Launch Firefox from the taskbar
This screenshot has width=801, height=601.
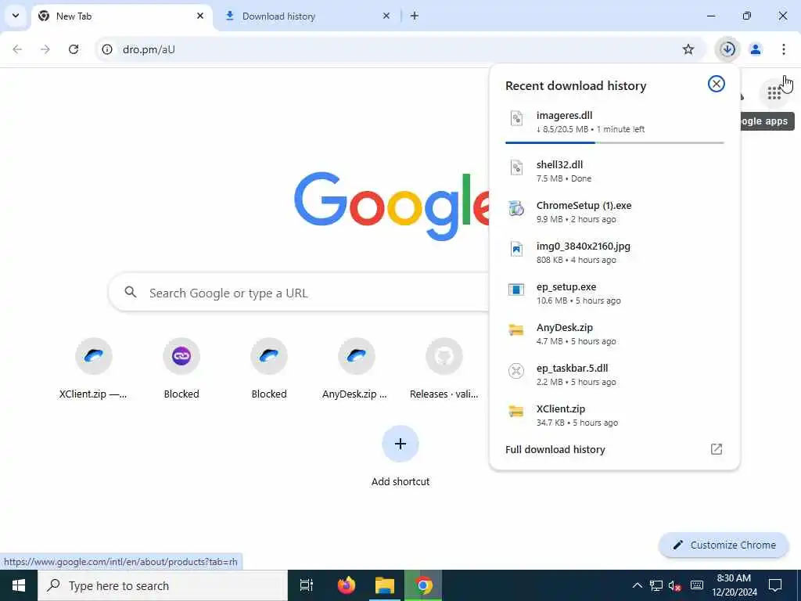point(347,585)
